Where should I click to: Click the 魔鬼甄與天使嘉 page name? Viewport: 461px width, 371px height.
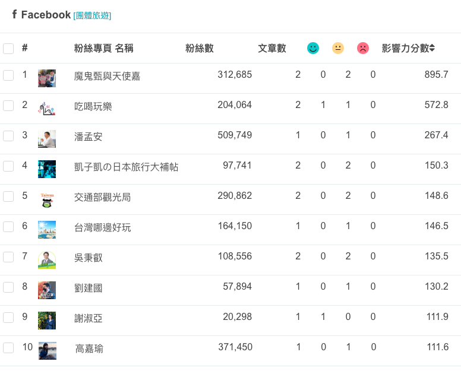[107, 76]
